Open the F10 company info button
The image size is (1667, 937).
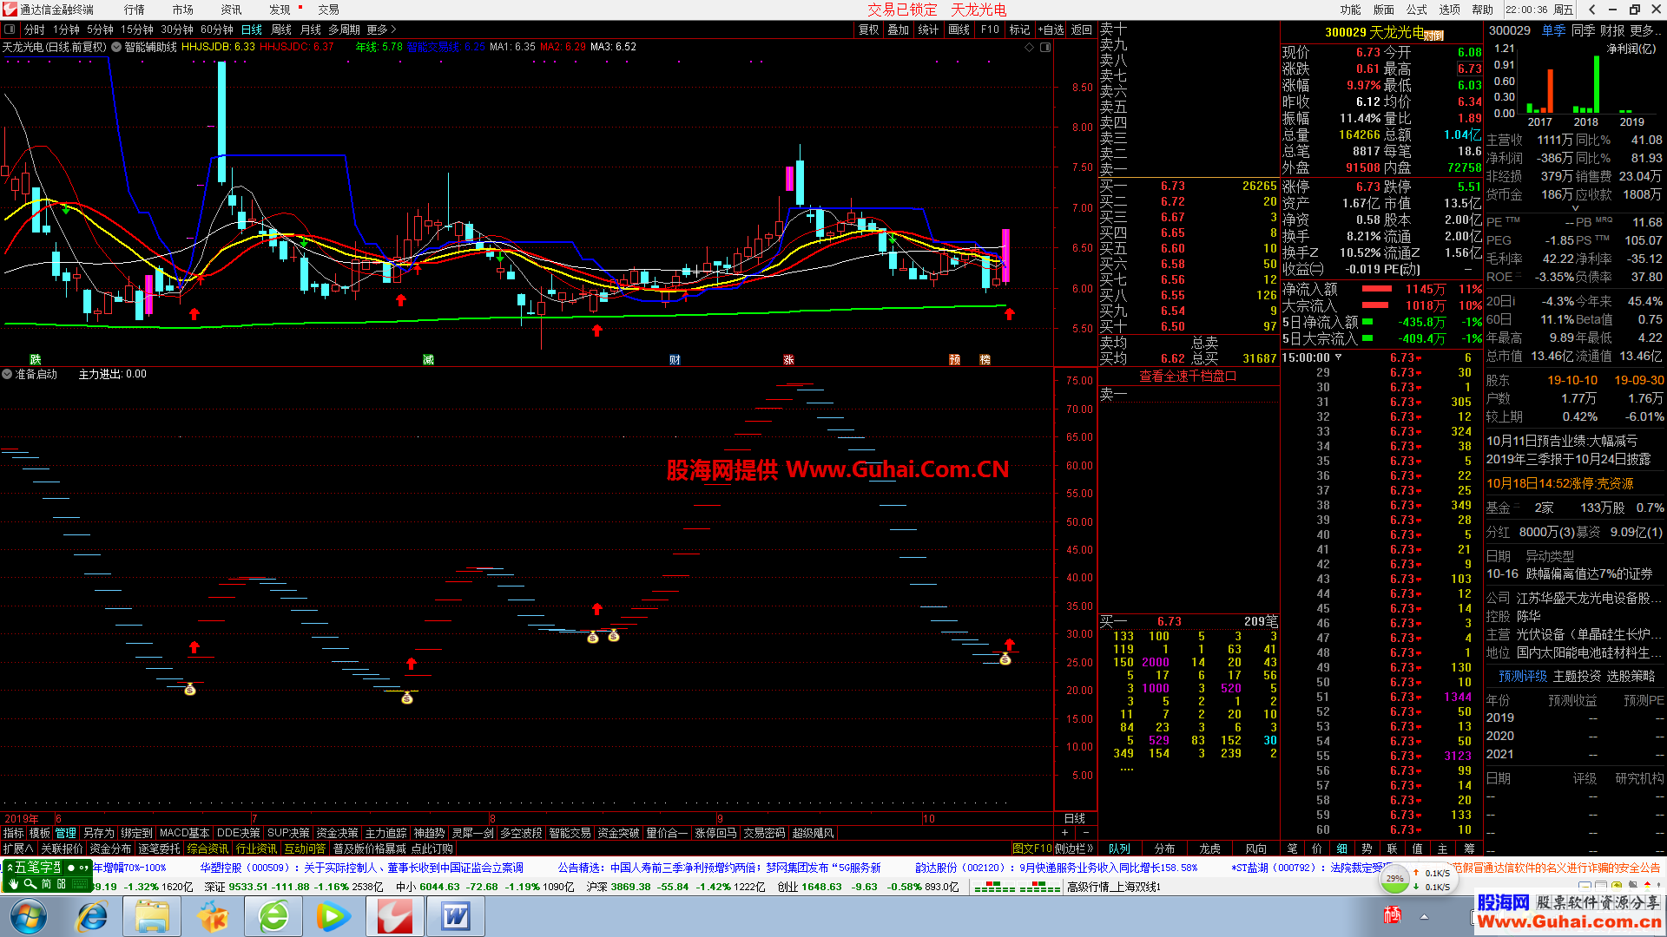990,29
